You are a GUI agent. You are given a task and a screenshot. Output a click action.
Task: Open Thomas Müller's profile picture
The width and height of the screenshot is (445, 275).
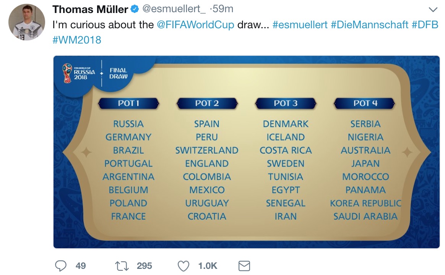pyautogui.click(x=27, y=22)
